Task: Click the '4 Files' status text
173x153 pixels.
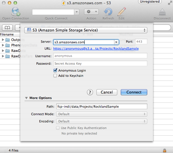Action: click(14, 150)
